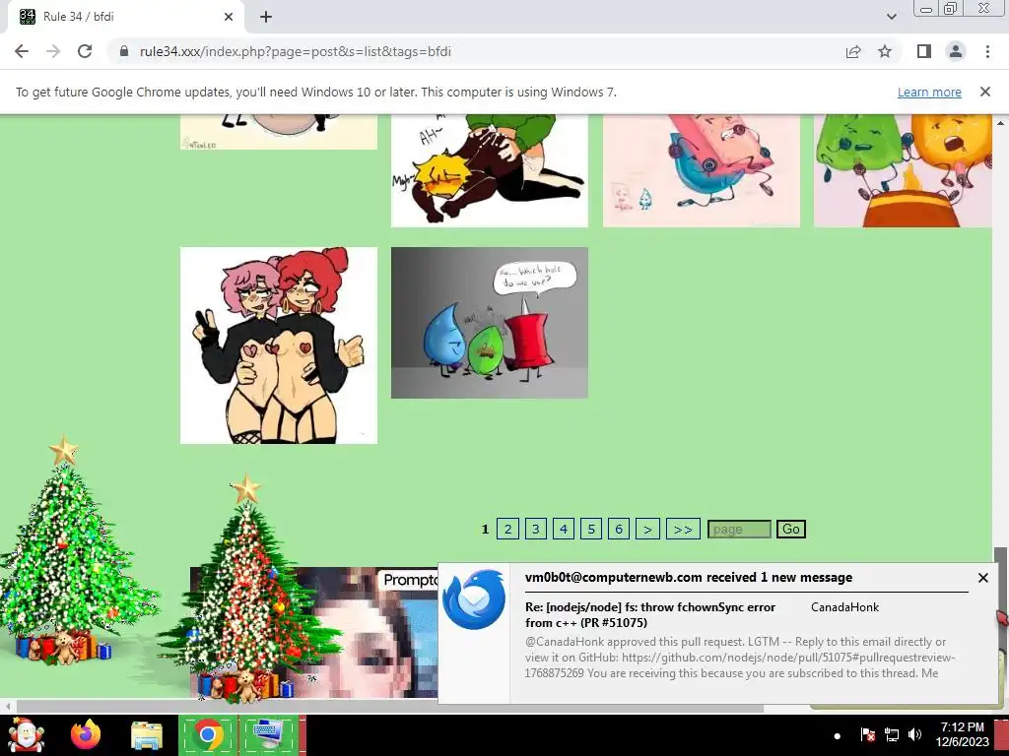Viewport: 1009px width, 756px height.
Task: Open the fchownSync error email subject
Action: click(x=650, y=614)
